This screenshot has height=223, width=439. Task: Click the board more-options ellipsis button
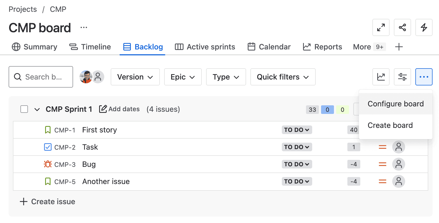click(424, 77)
